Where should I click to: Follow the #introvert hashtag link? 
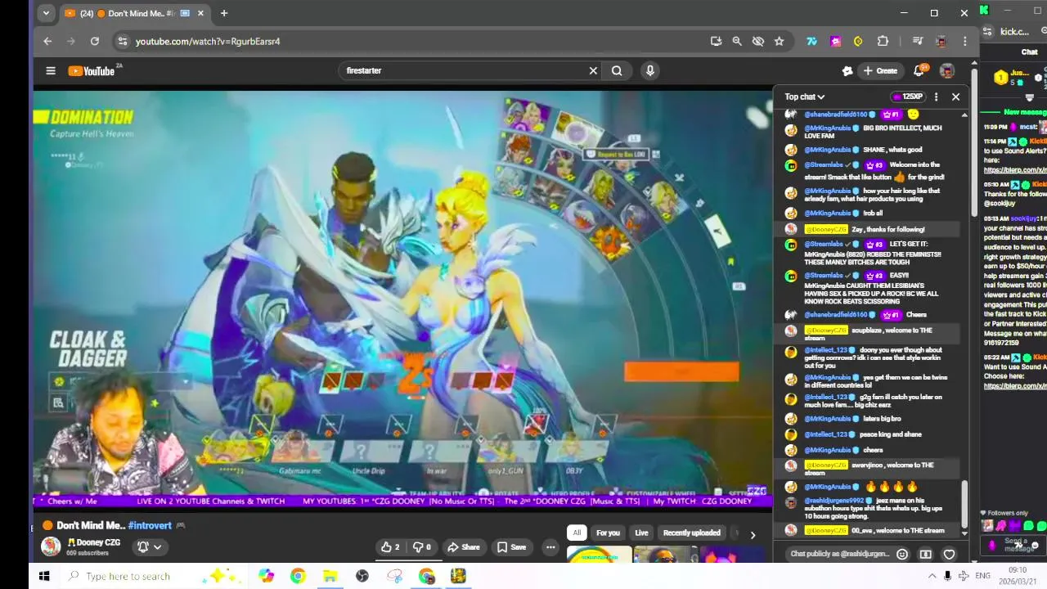click(x=150, y=525)
